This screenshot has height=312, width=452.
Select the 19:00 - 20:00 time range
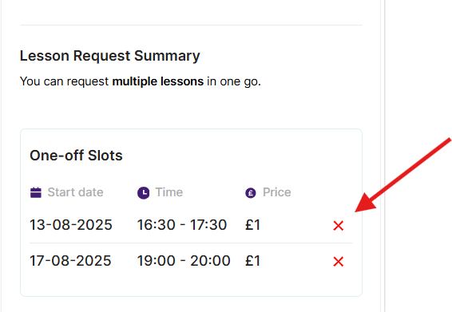(184, 260)
